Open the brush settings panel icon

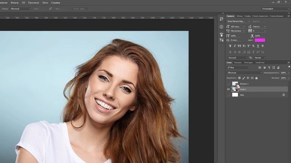tap(221, 40)
